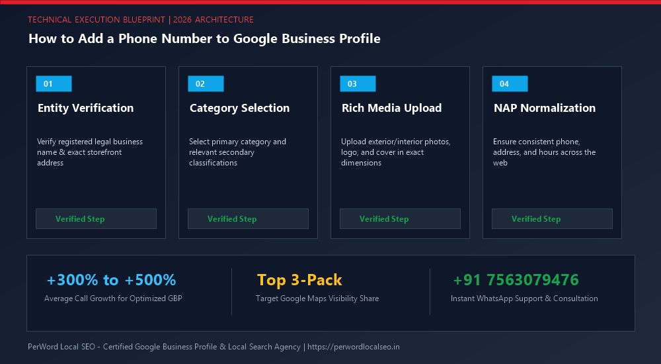
Task: Click Instant WhatsApp Support & Consultation caption
Action: click(x=524, y=298)
